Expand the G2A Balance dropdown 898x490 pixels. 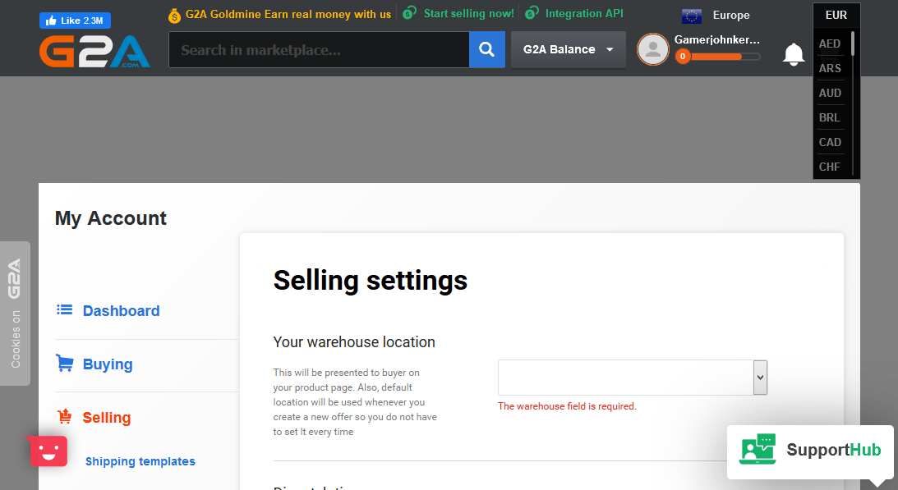click(x=568, y=49)
